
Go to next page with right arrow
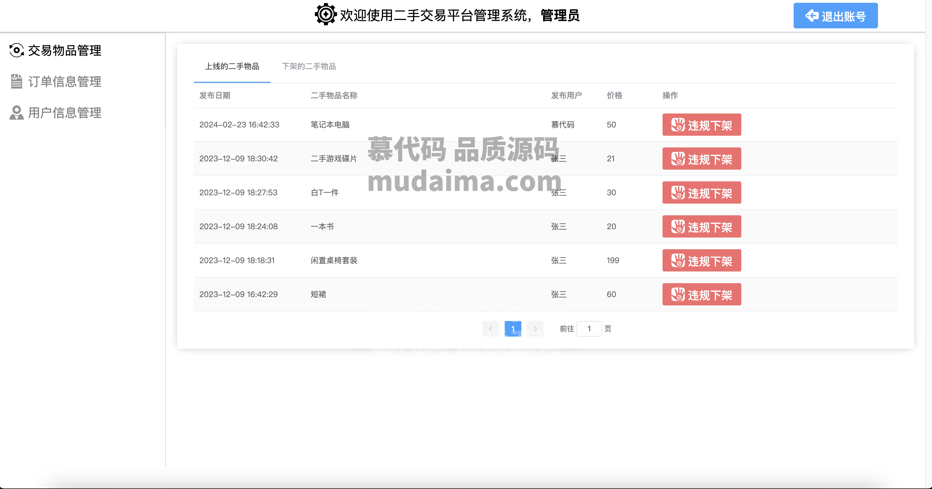coord(536,329)
